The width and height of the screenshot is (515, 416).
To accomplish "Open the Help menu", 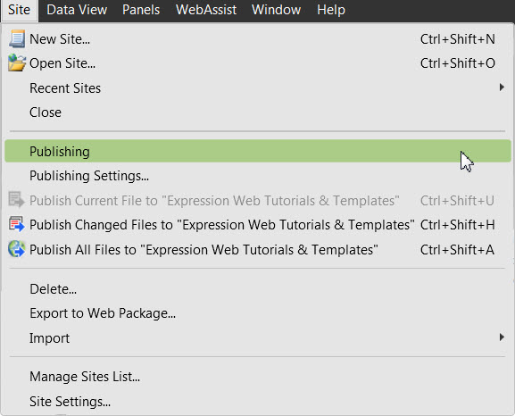I will tap(331, 10).
